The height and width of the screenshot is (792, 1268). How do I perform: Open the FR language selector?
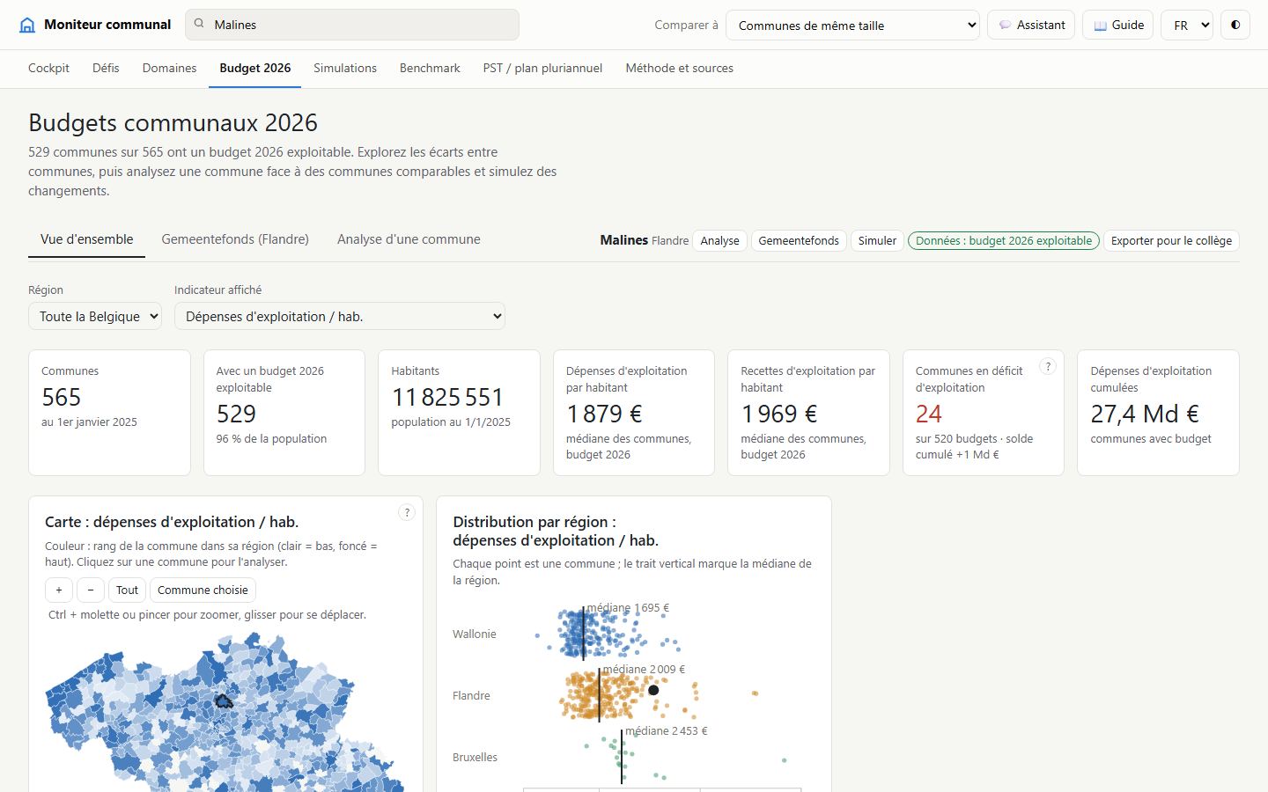(1187, 25)
